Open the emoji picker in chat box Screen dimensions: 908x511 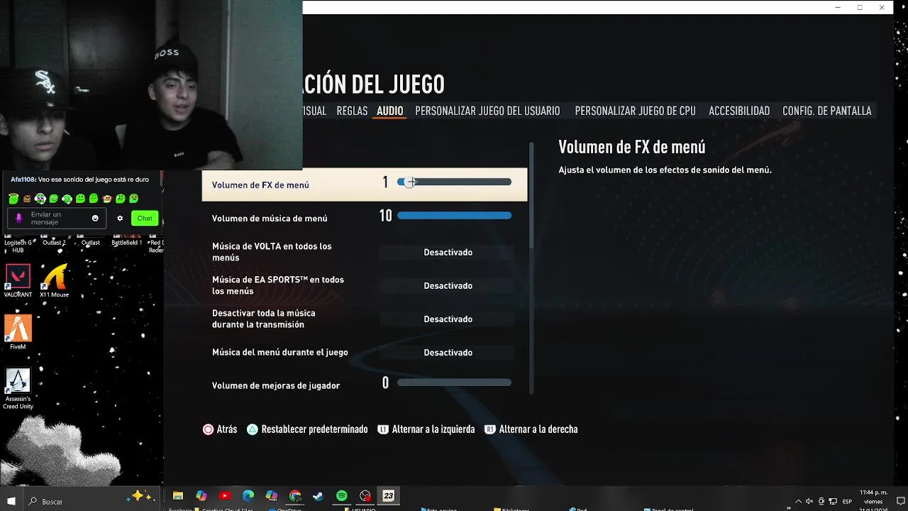point(95,218)
